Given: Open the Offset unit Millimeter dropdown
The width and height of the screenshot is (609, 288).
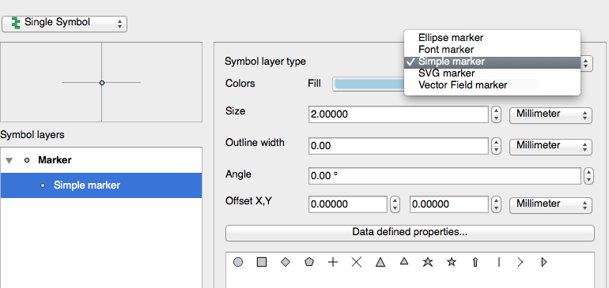Looking at the screenshot, I should (550, 205).
